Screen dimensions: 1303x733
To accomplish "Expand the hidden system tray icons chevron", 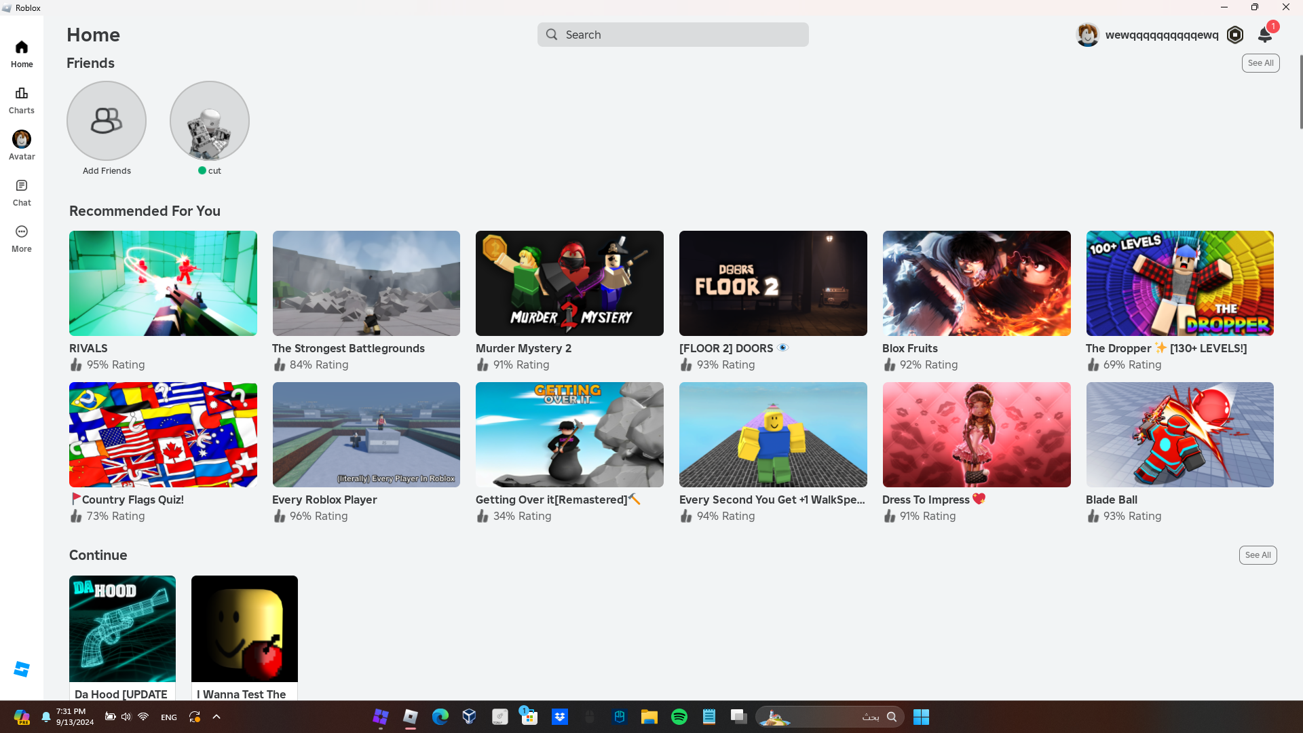I will (x=216, y=717).
